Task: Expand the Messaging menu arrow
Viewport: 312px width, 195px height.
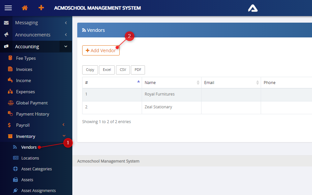Action: coord(66,23)
